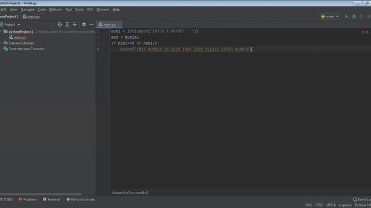The height and width of the screenshot is (208, 371).
Task: Click the 4:62 cursor position status entry
Action: click(308, 205)
